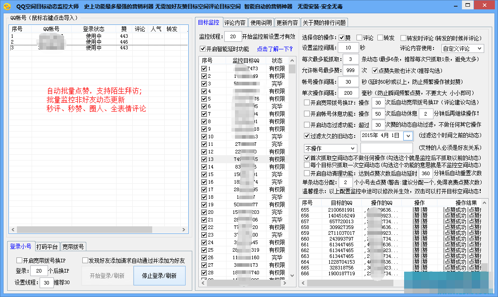Select result row 655 with 2100681991

pos(391,210)
